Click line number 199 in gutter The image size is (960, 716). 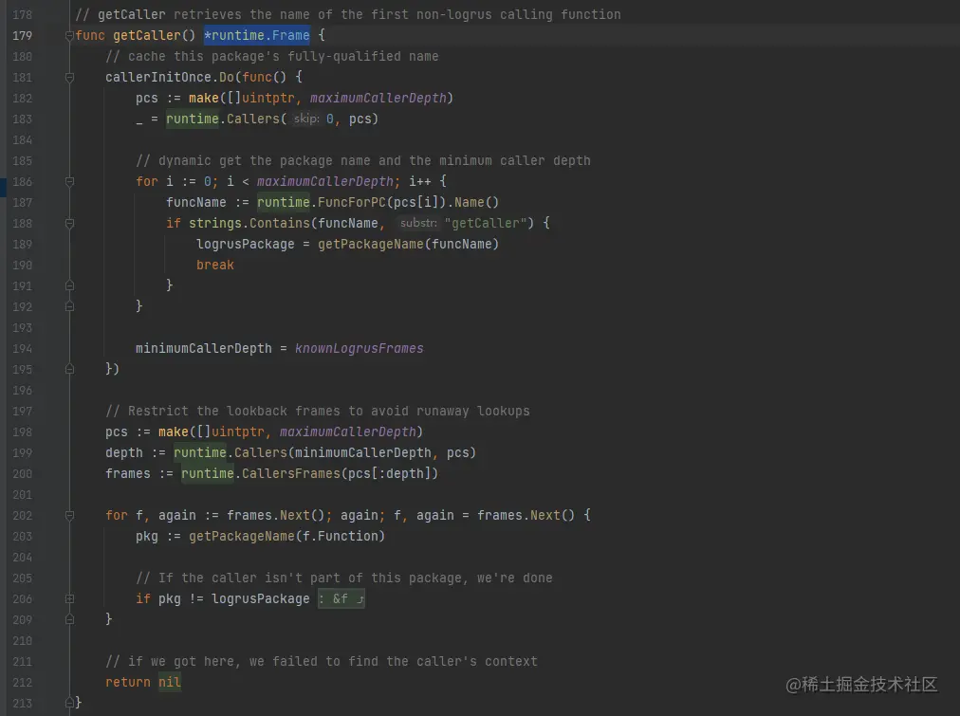tap(22, 453)
